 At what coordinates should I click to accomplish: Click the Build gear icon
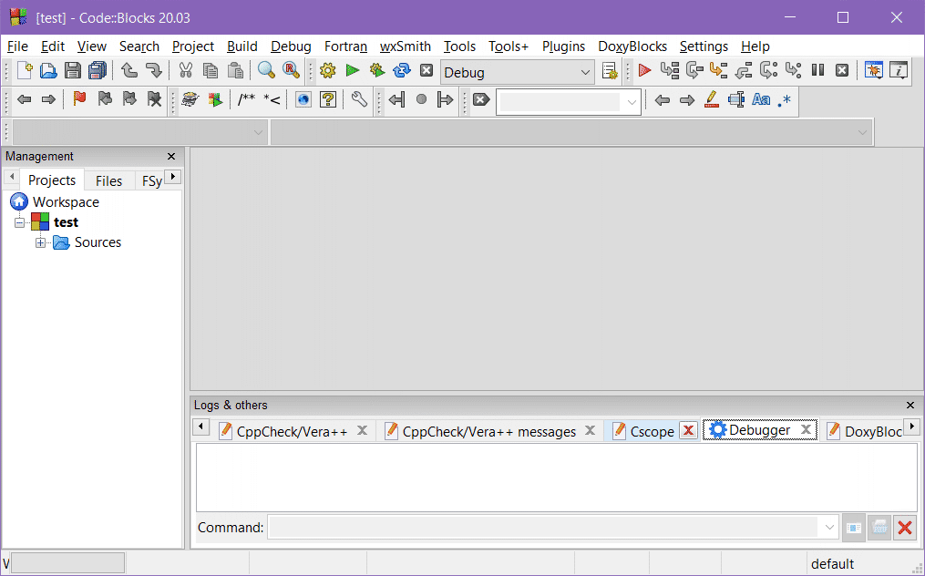[328, 71]
